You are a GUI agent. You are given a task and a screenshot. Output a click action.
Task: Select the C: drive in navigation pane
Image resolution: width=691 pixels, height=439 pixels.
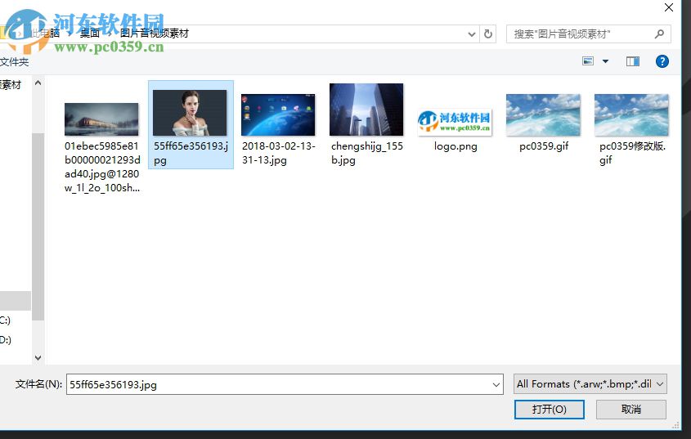[x=5, y=320]
